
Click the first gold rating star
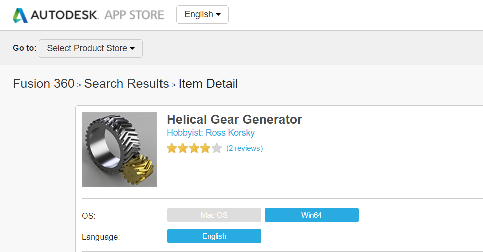click(x=172, y=148)
